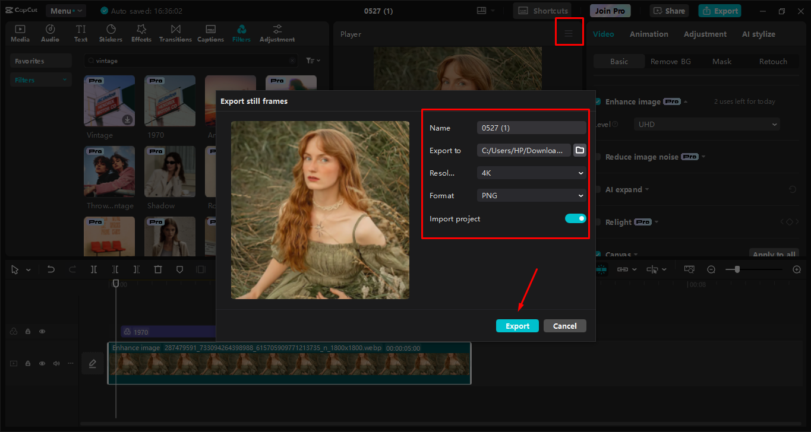811x432 pixels.
Task: Open the Format dropdown showing PNG
Action: [x=531, y=195]
